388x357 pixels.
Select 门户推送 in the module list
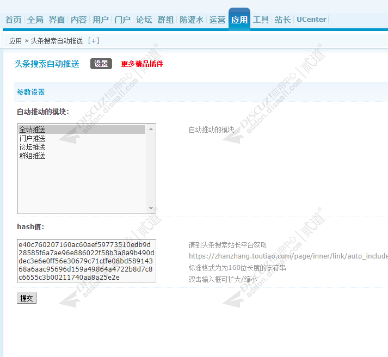click(x=82, y=138)
